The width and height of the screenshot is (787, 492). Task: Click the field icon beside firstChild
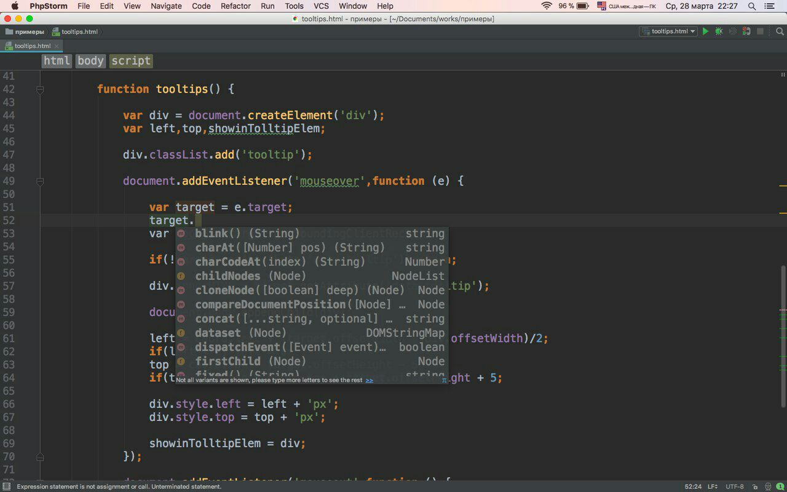click(181, 361)
